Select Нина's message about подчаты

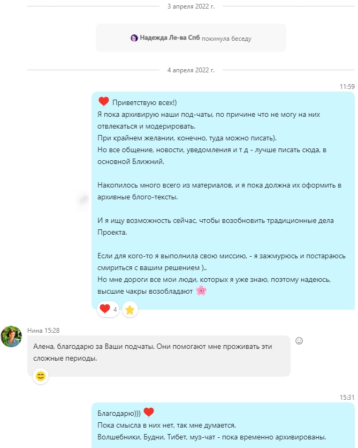[159, 356]
